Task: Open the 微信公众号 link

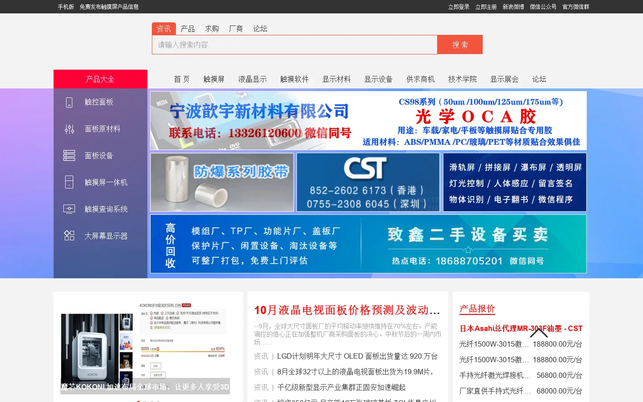Action: click(x=543, y=7)
